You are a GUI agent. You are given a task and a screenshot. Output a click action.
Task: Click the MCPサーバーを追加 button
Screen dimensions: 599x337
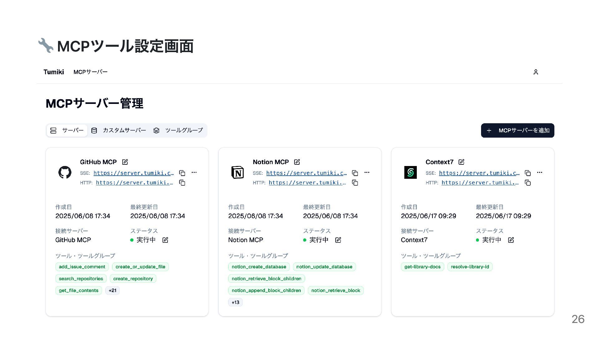click(518, 130)
